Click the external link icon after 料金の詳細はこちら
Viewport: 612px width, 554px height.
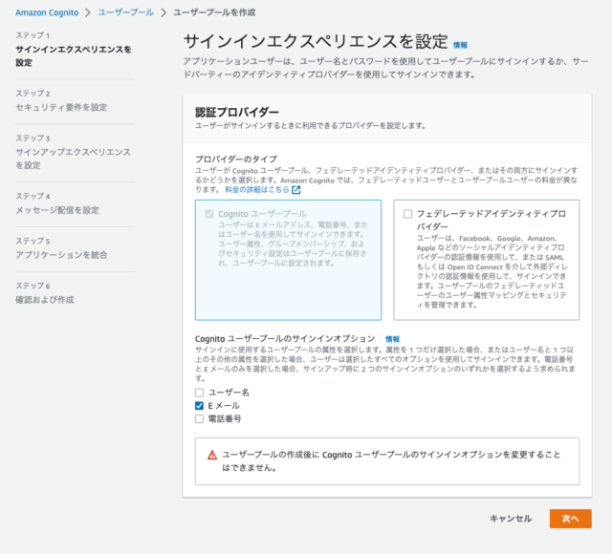296,190
